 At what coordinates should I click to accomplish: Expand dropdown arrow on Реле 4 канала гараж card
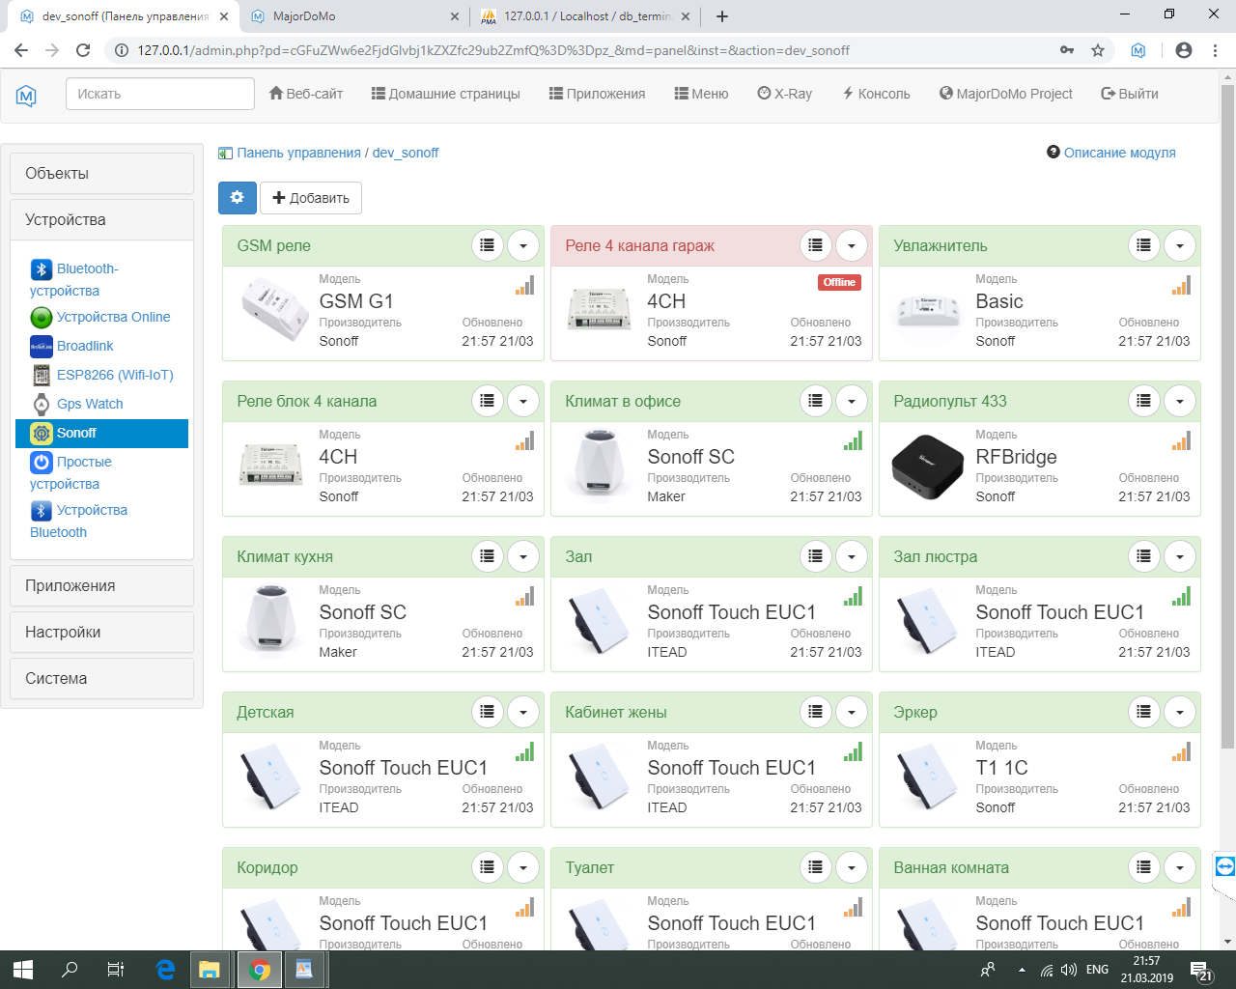click(x=852, y=246)
